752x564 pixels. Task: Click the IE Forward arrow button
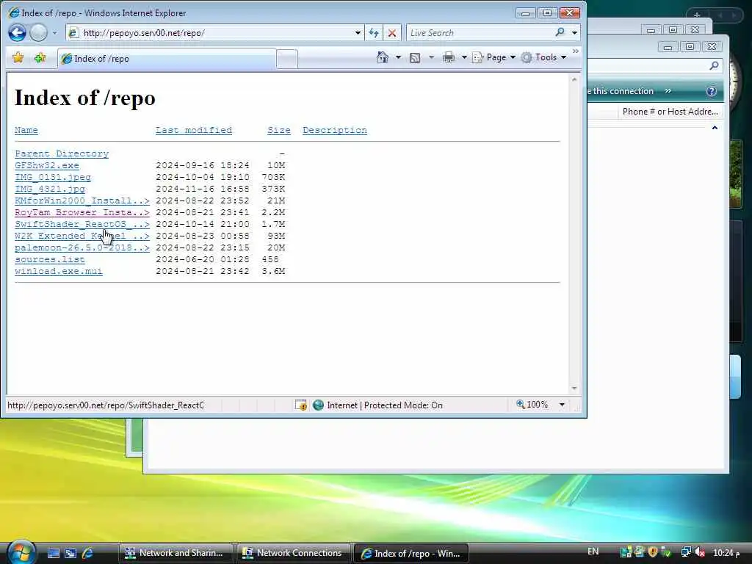[x=38, y=32]
